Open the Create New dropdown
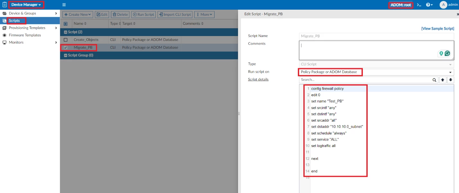 coord(77,14)
